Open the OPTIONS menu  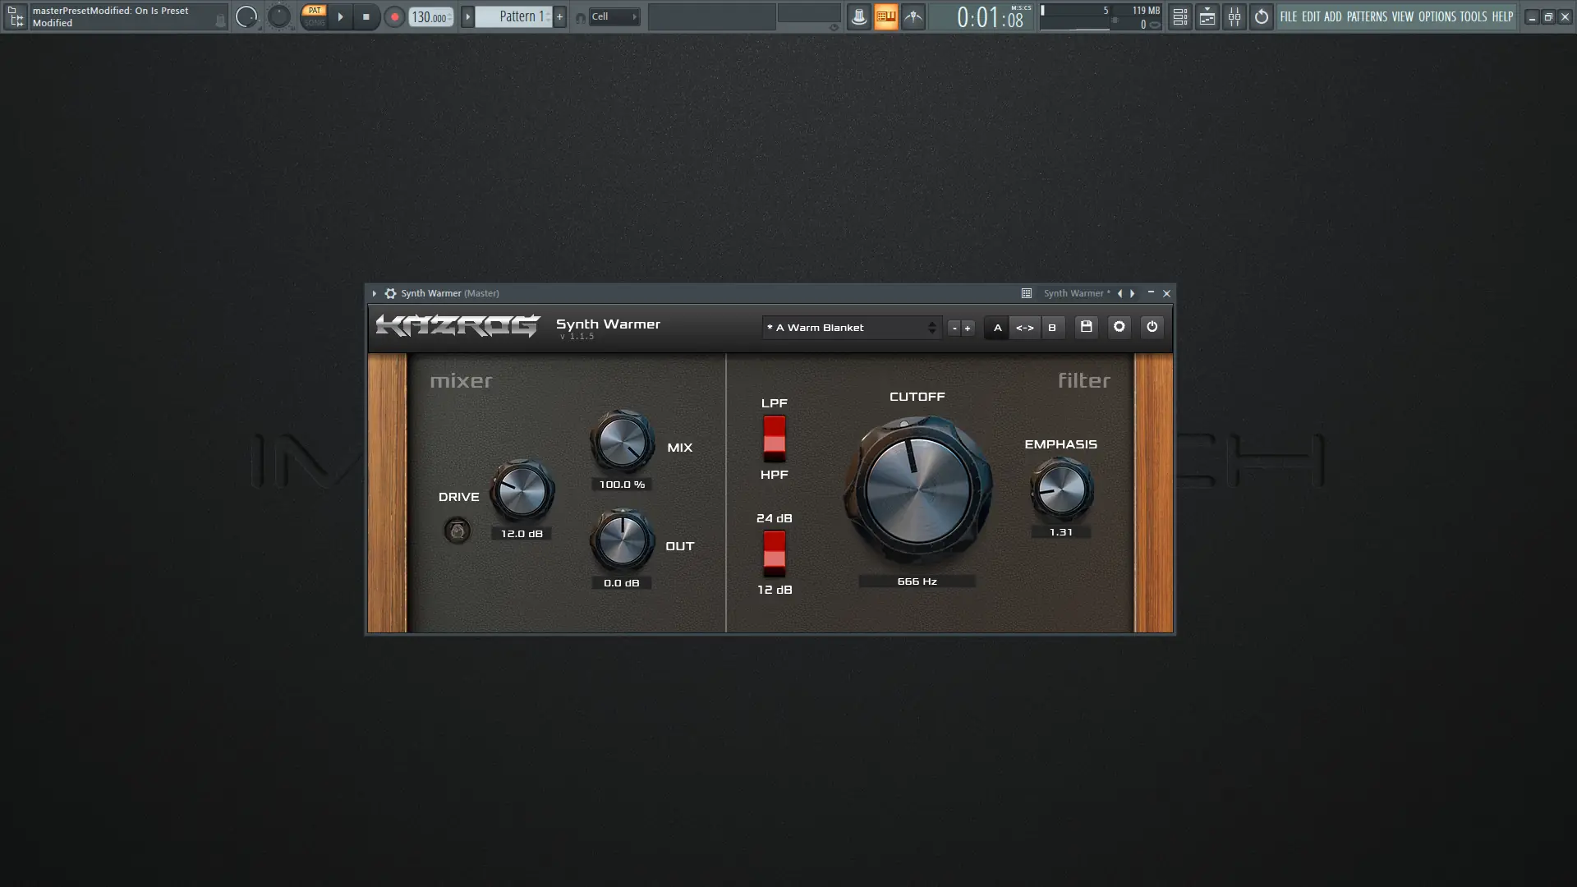pyautogui.click(x=1437, y=16)
